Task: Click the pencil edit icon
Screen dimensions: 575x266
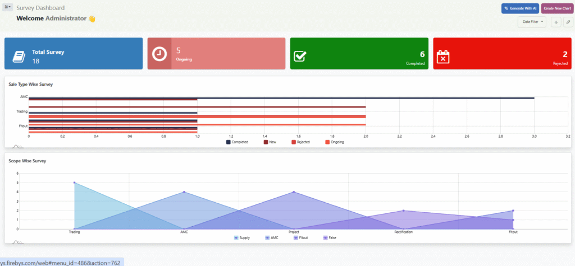Action: (x=568, y=22)
